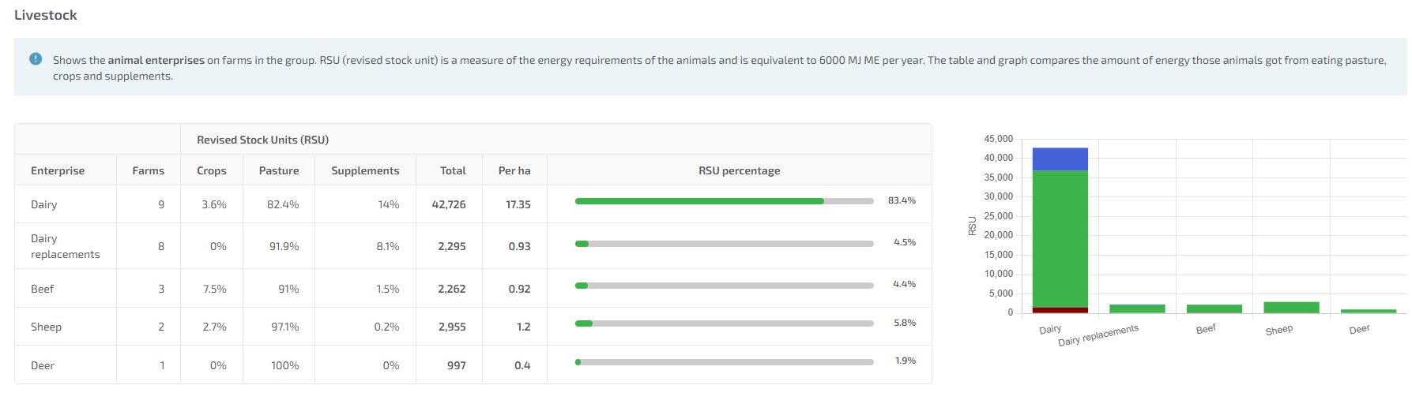Click the Deer RSU percentage progress bar

(724, 362)
